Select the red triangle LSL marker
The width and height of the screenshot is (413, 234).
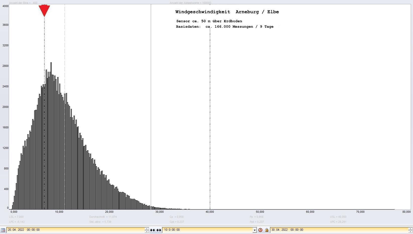point(44,11)
